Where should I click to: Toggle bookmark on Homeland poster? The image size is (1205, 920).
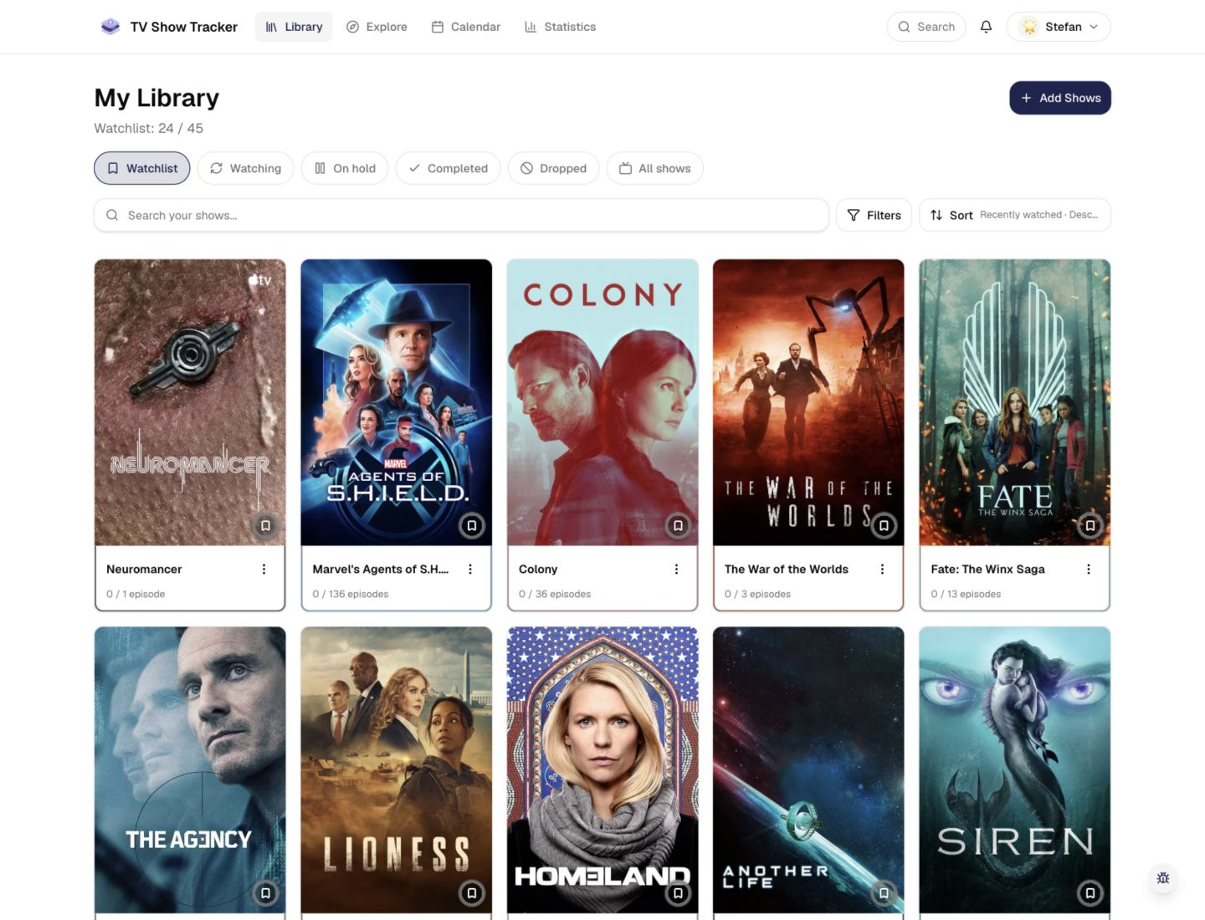coord(678,892)
